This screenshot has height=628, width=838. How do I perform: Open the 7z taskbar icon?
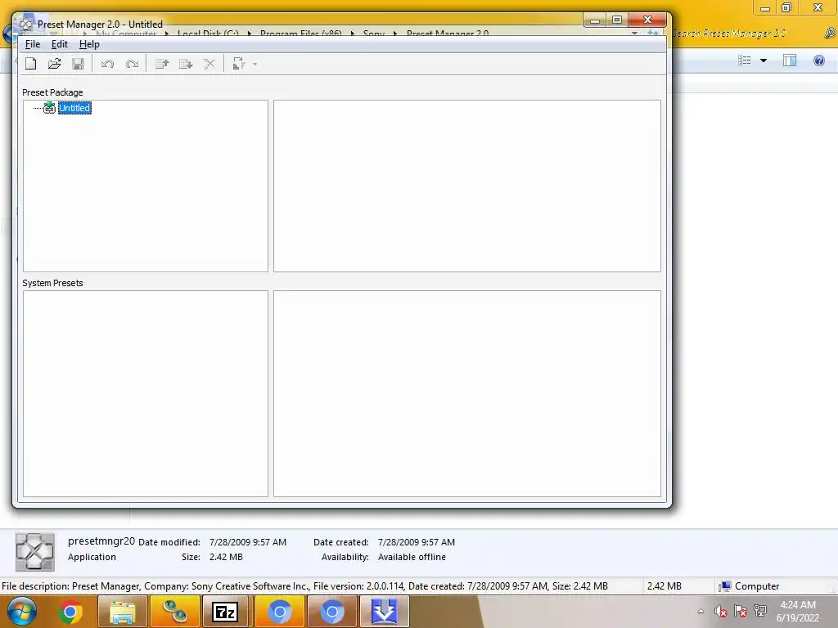(x=225, y=612)
